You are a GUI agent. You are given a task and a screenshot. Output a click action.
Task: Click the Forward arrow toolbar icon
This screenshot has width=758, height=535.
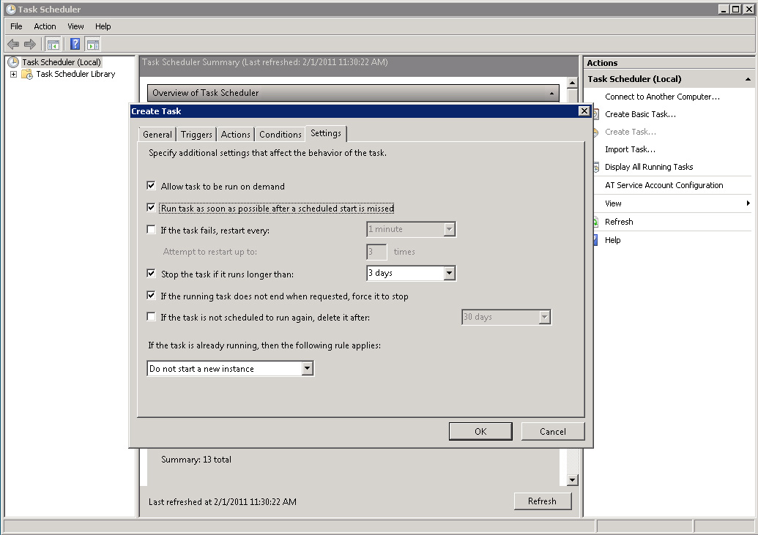30,45
